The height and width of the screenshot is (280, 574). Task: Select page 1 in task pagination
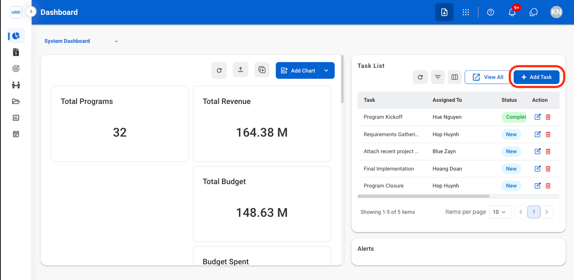coord(534,212)
